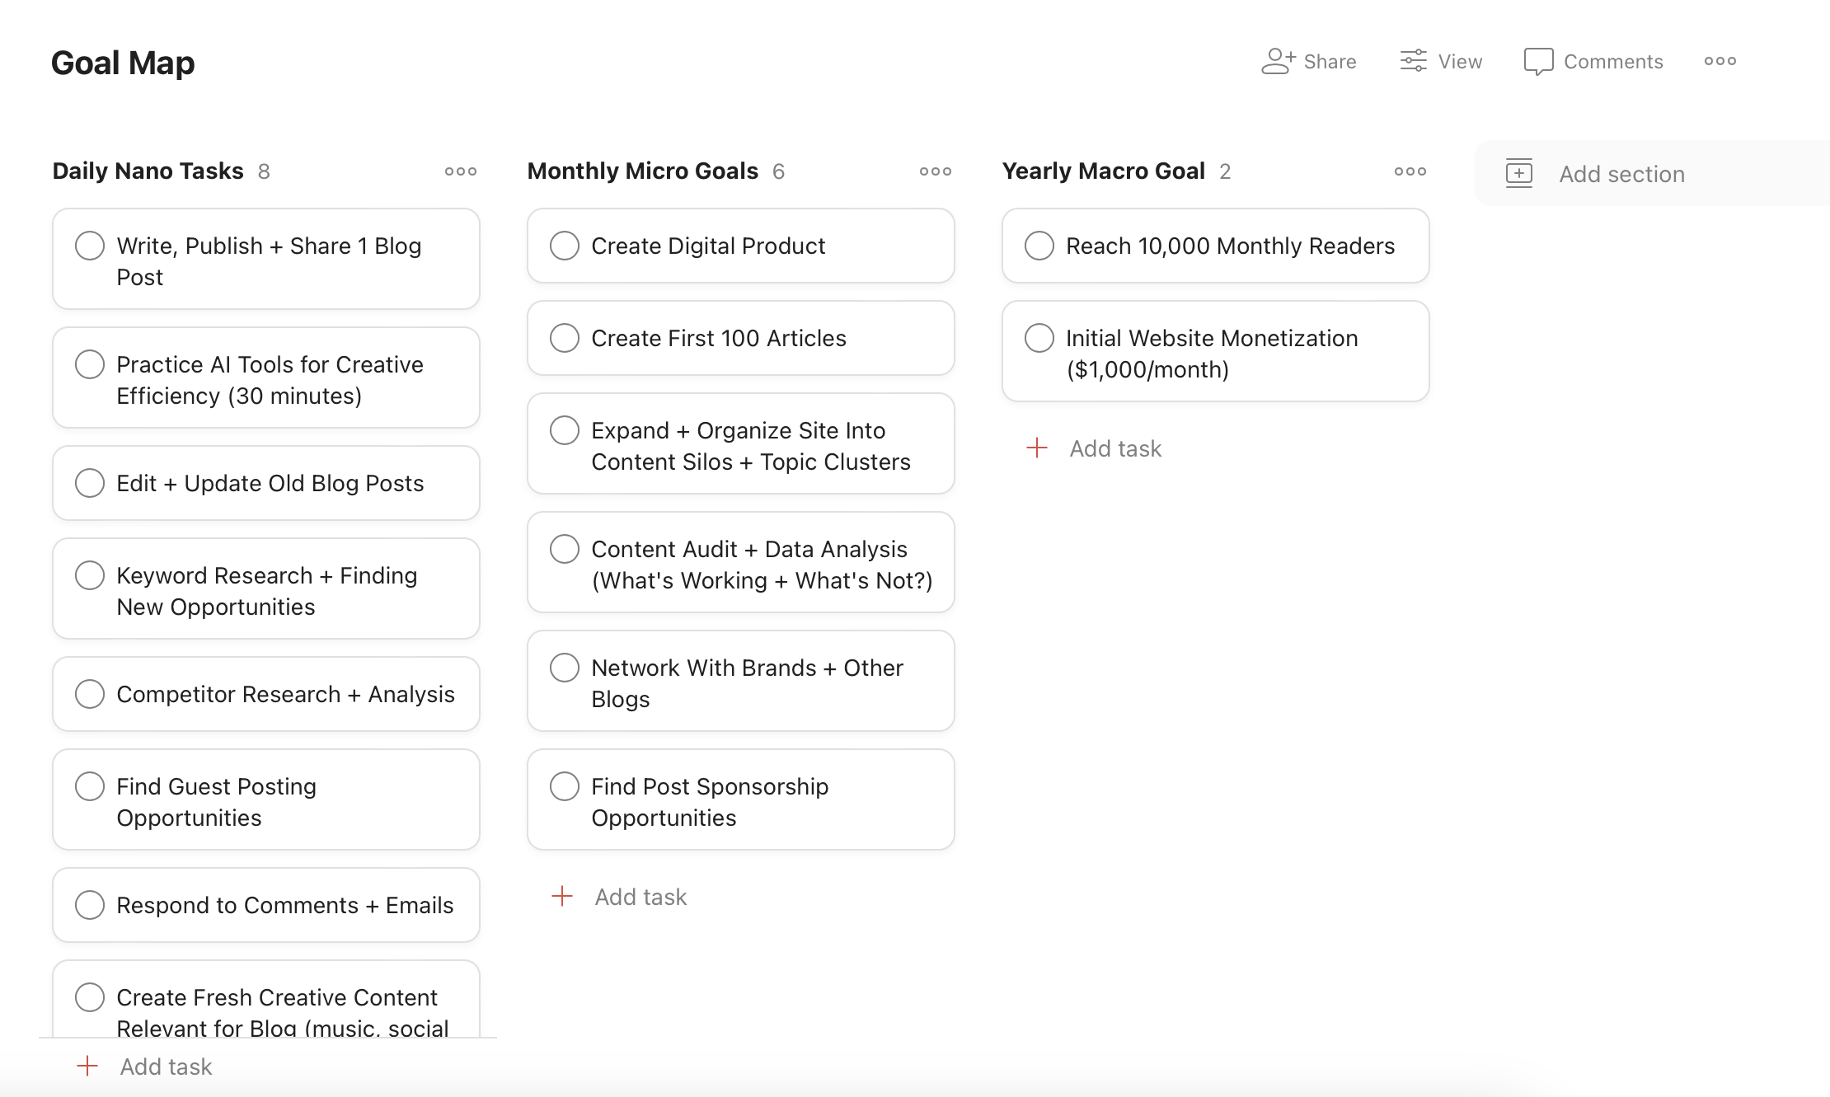This screenshot has height=1097, width=1830.
Task: Open the Competitor Research + Analysis task
Action: coord(285,694)
